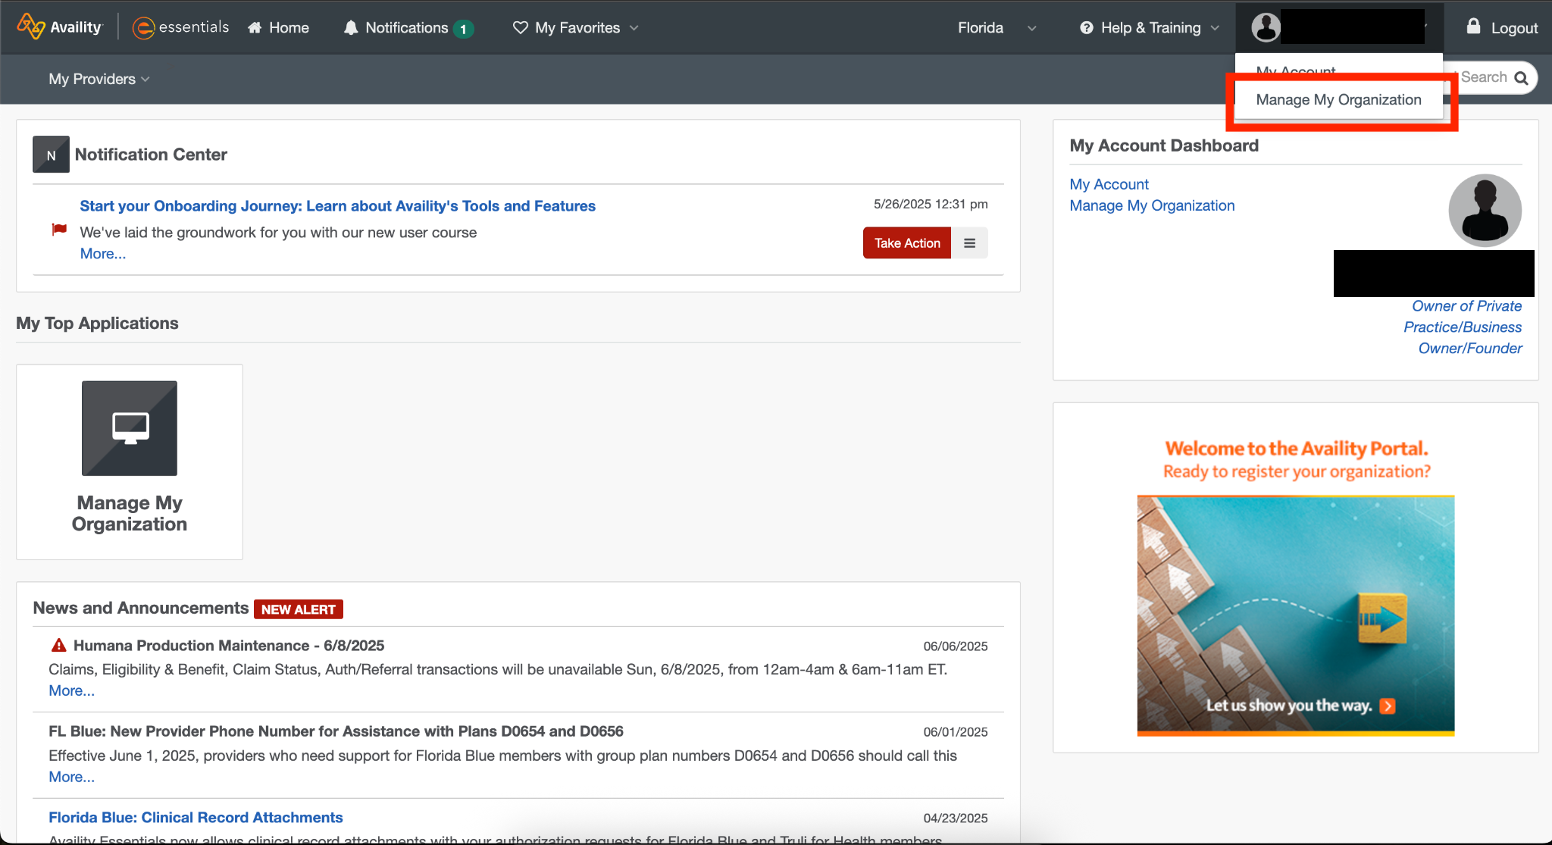Click My Account in dashboard panel
1552x845 pixels.
click(x=1109, y=184)
